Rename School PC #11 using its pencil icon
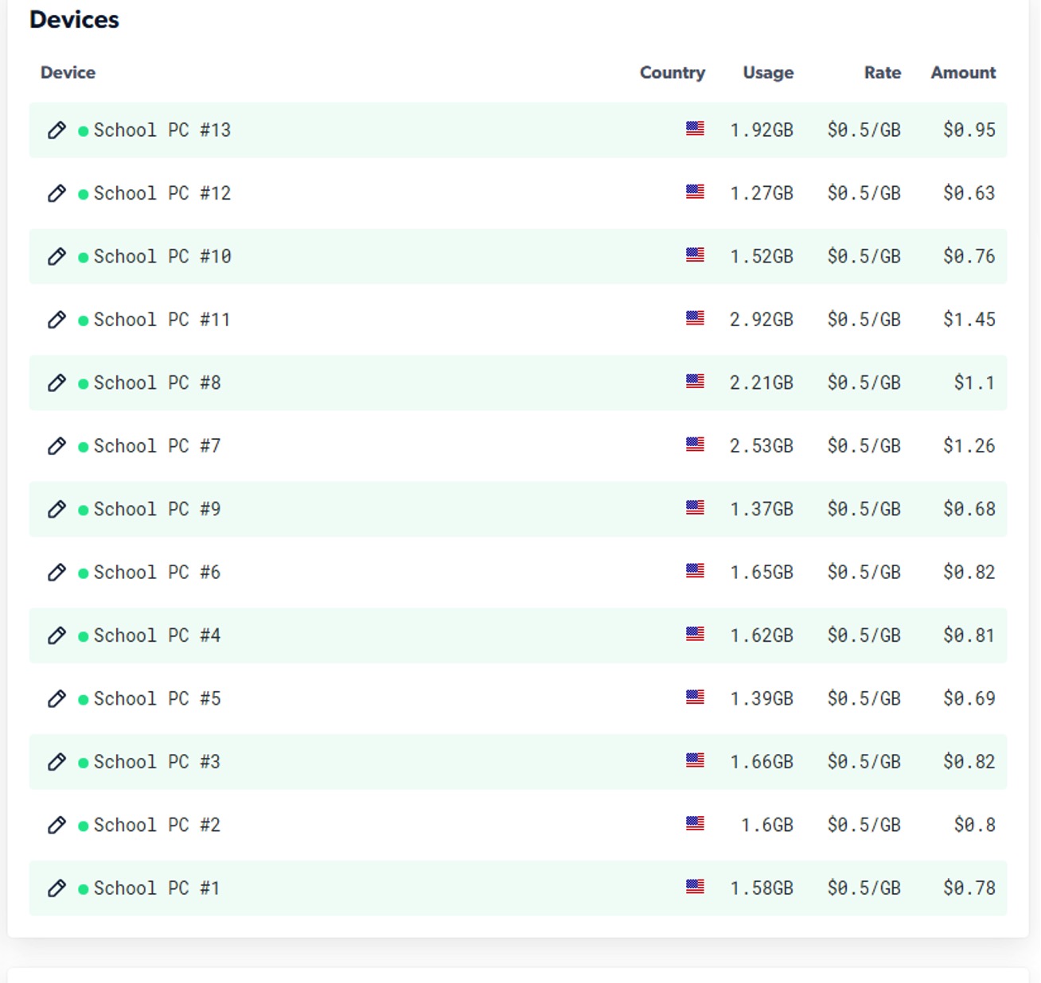Screen dimensions: 1041x983 point(57,320)
